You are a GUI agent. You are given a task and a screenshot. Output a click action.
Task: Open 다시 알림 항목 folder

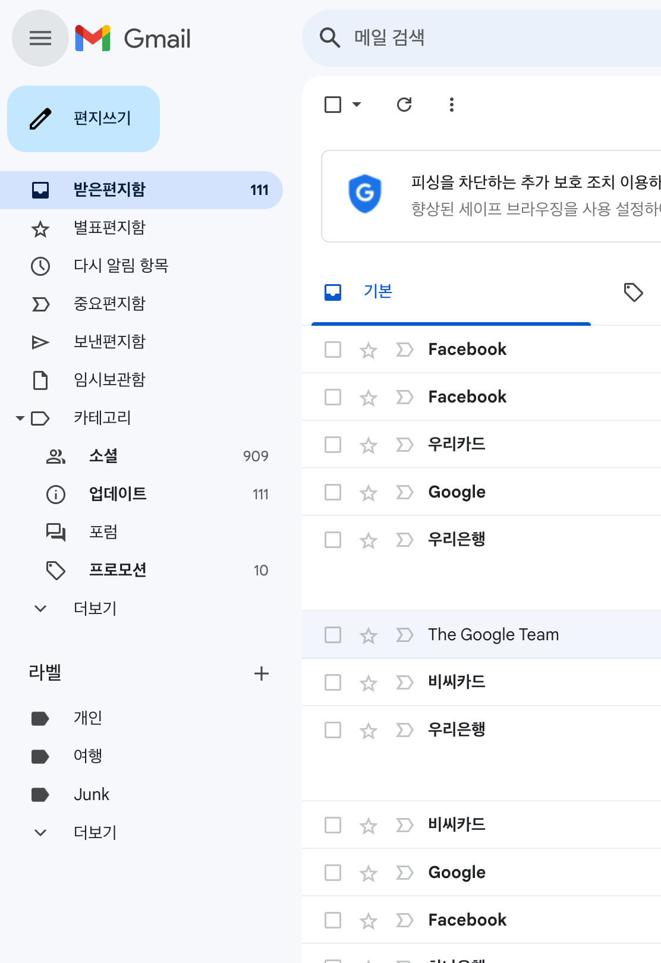[141, 266]
